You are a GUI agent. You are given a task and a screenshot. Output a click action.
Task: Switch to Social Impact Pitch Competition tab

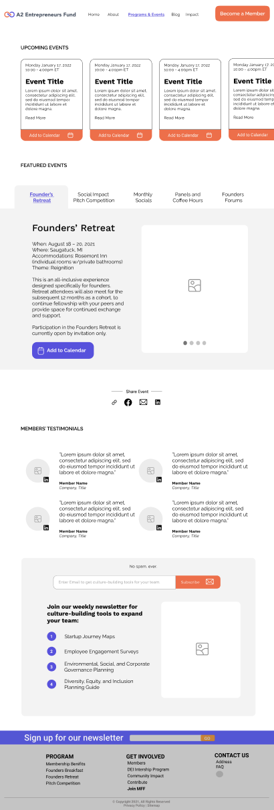coord(94,197)
